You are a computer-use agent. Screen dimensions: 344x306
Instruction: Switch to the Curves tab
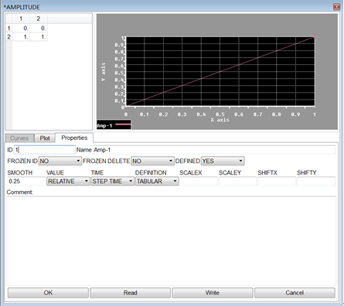coord(19,138)
